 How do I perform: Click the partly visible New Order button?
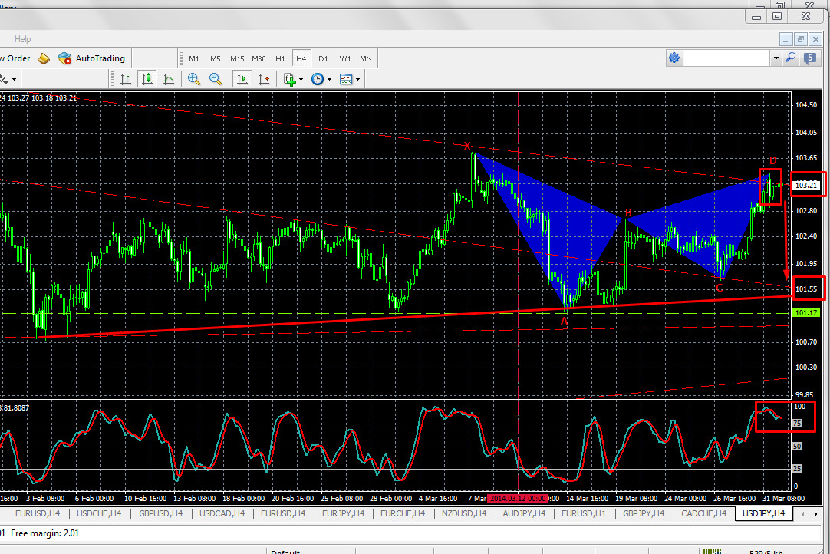[15, 58]
